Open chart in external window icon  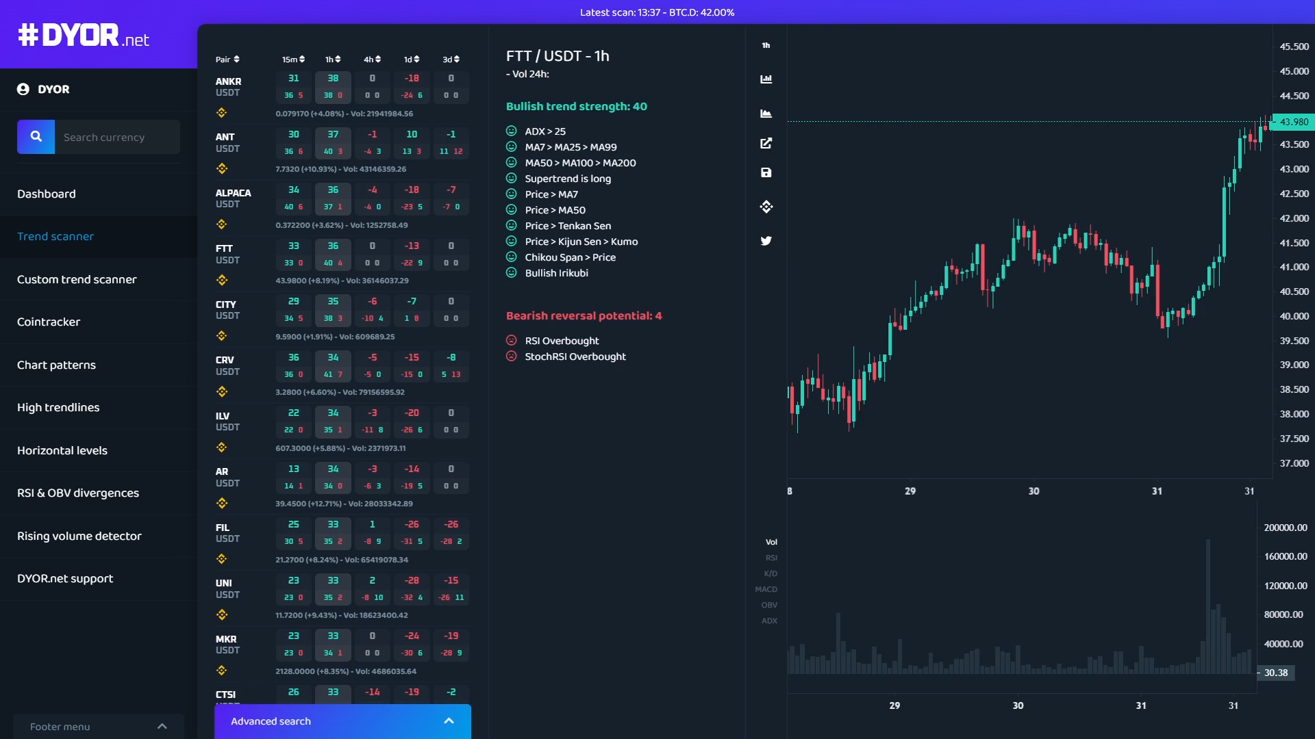(766, 143)
